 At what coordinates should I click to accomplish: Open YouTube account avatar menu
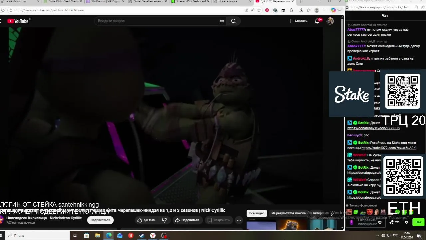pos(330,21)
